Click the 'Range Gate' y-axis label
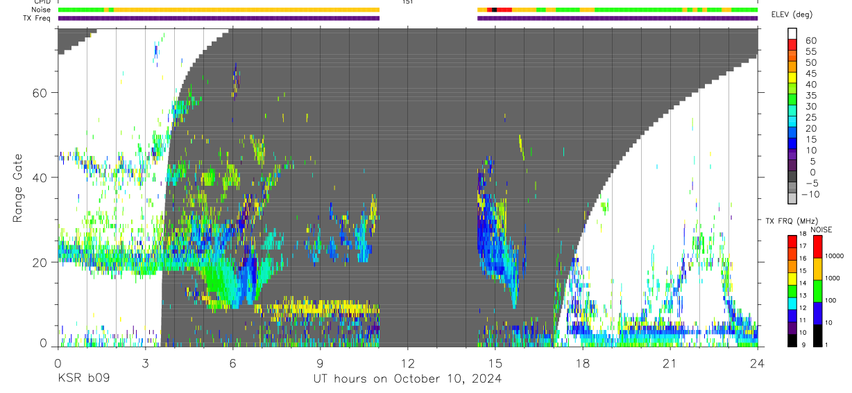This screenshot has height=393, width=852. pyautogui.click(x=18, y=188)
